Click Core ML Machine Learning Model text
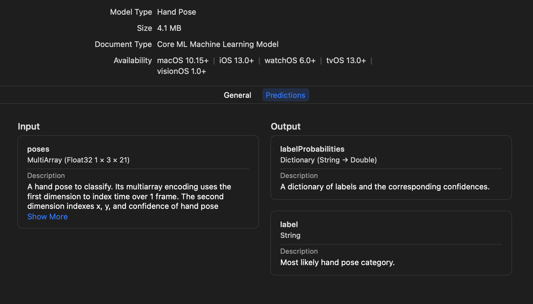This screenshot has width=533, height=304. [x=218, y=44]
